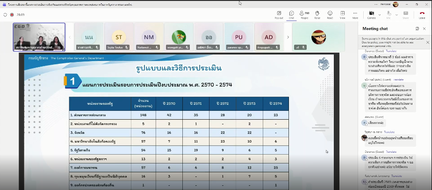This screenshot has height=190, width=432.
Task: Raise your hand in the meeting
Action: pos(317,14)
